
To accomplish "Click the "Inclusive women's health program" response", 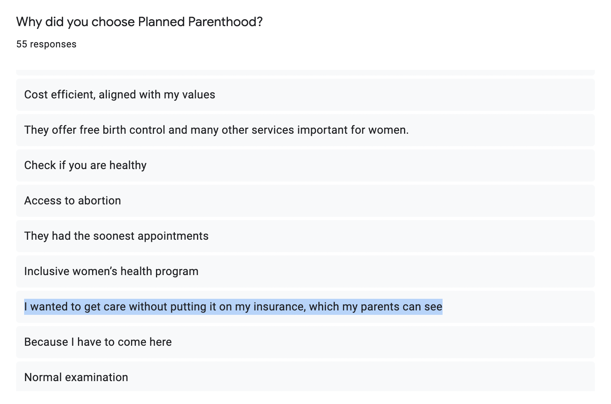I will [111, 271].
